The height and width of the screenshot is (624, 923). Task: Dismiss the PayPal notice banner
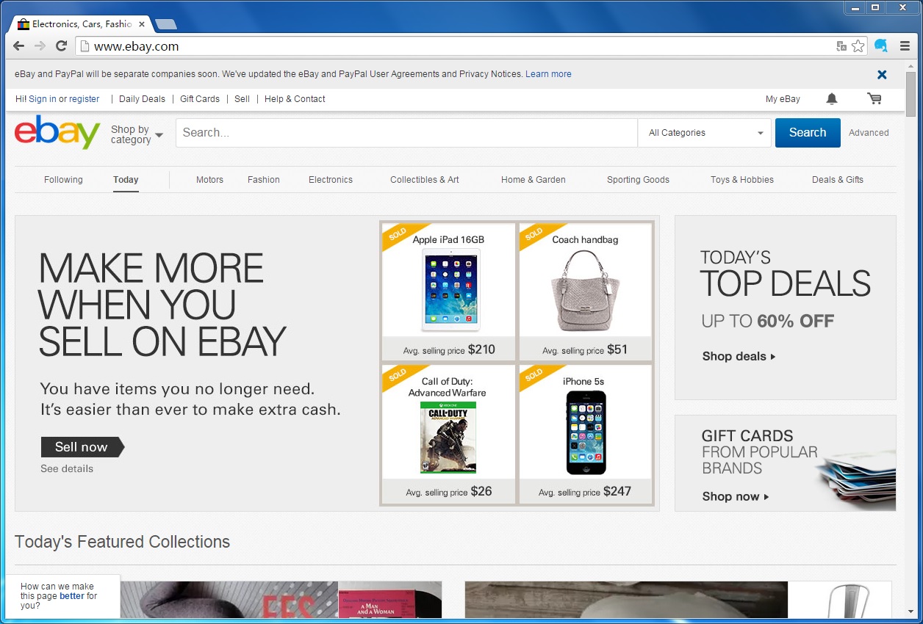coord(882,74)
